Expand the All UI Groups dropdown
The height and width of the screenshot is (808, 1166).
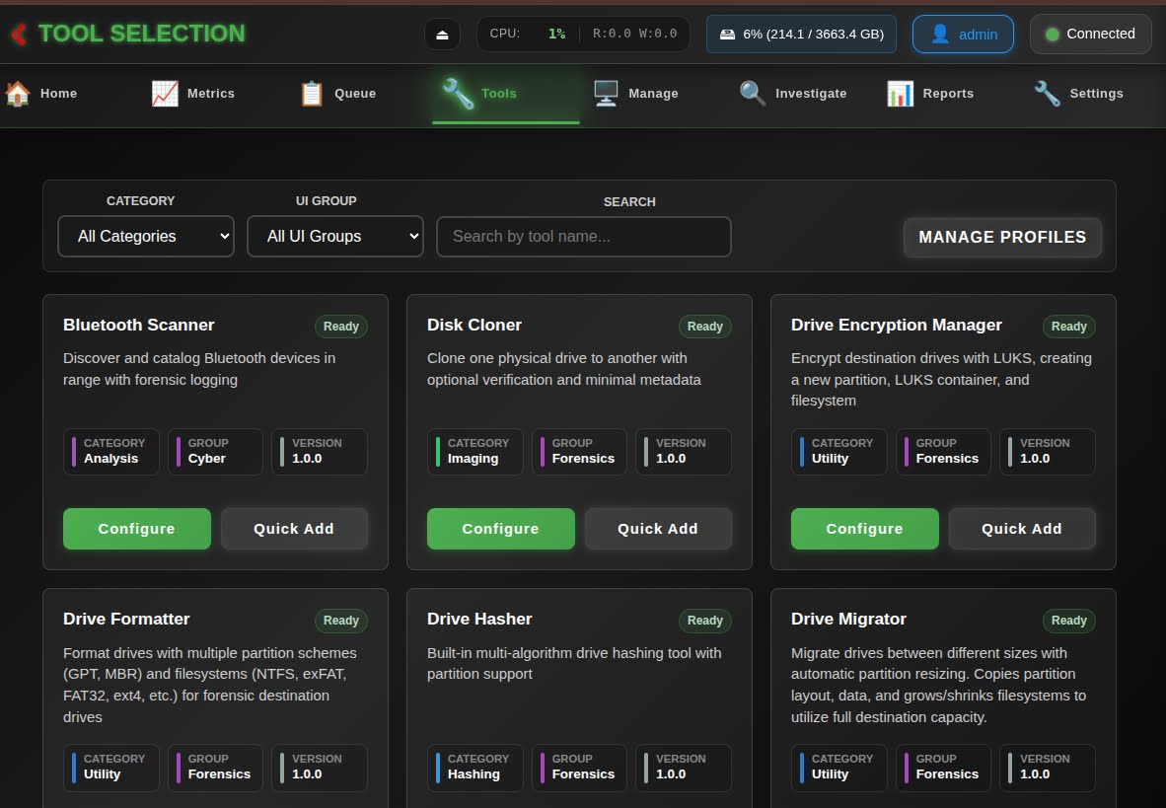point(335,237)
